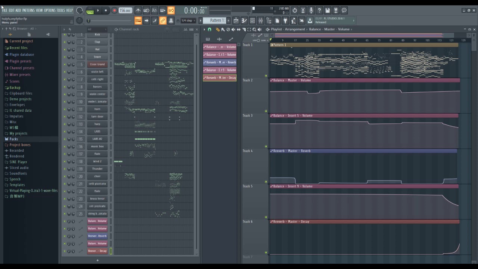
Task: Click the automation clip icon in picker panel
Action: pos(231,39)
